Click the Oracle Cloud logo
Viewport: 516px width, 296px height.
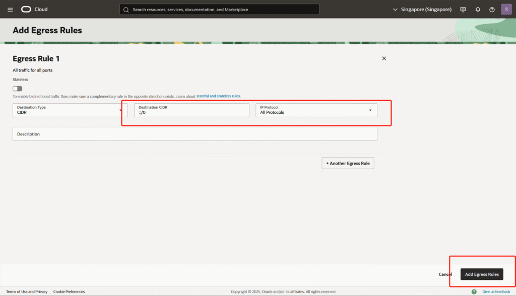(x=34, y=10)
